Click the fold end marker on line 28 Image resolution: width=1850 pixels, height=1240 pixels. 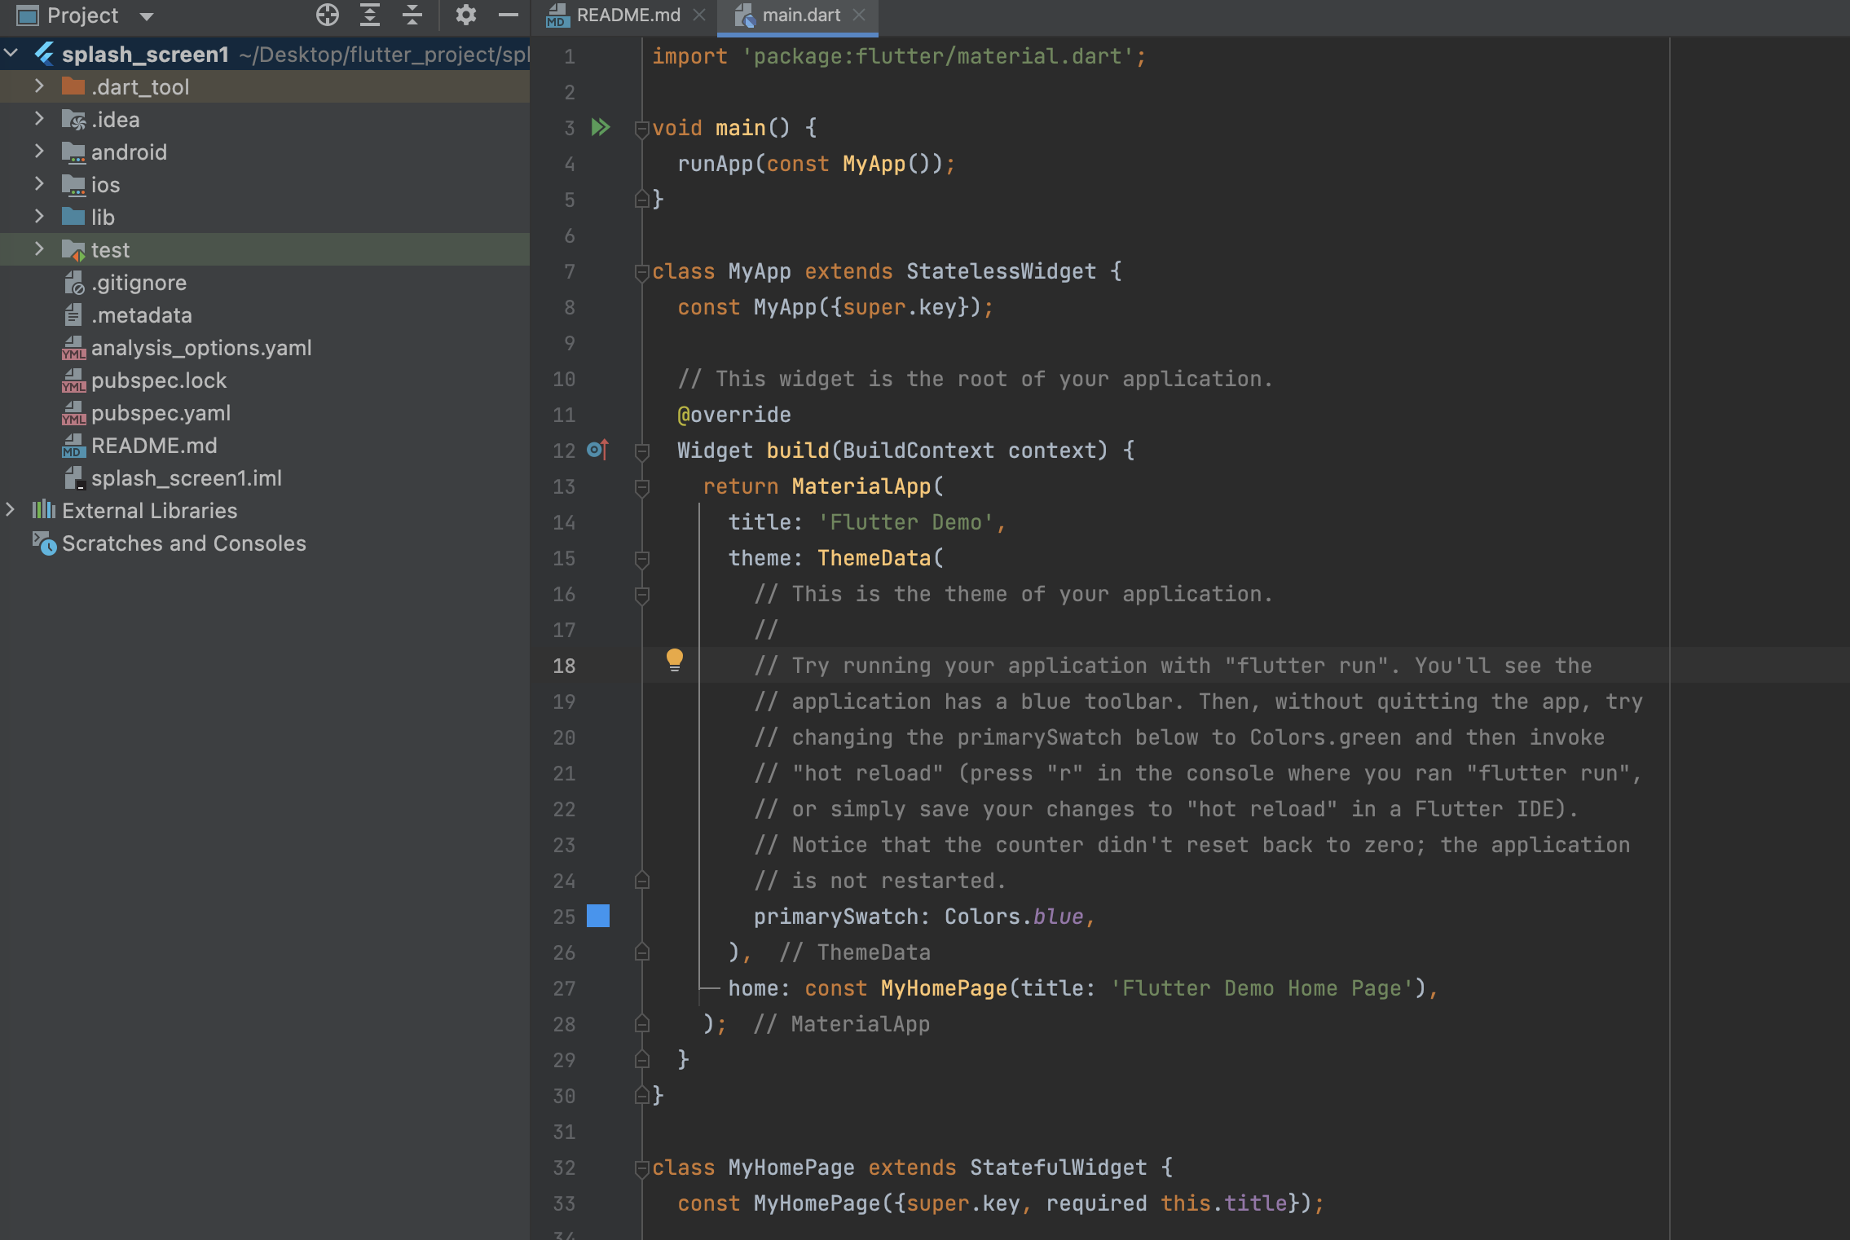(642, 1023)
